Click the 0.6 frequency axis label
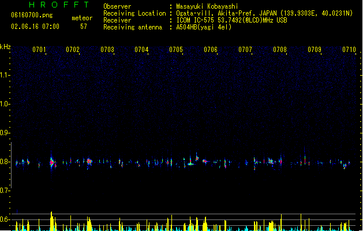Image resolution: width=363 pixels, height=231 pixels. [x=5, y=219]
